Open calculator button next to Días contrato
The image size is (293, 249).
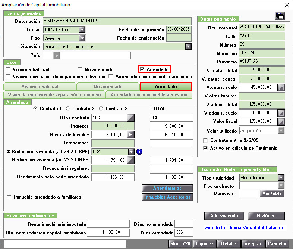pos(130,118)
